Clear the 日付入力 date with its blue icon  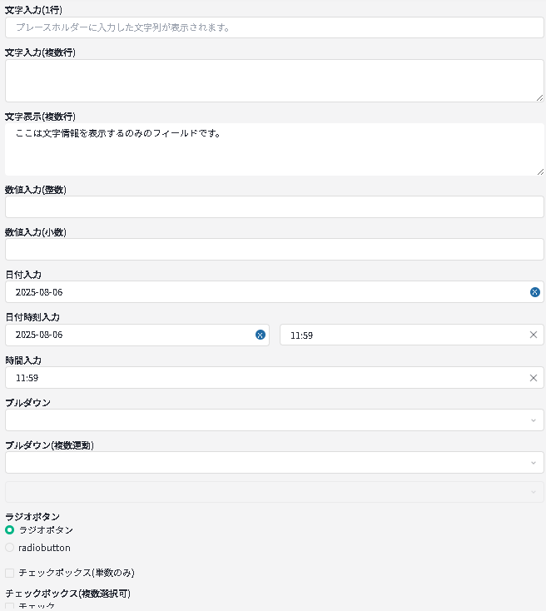534,292
